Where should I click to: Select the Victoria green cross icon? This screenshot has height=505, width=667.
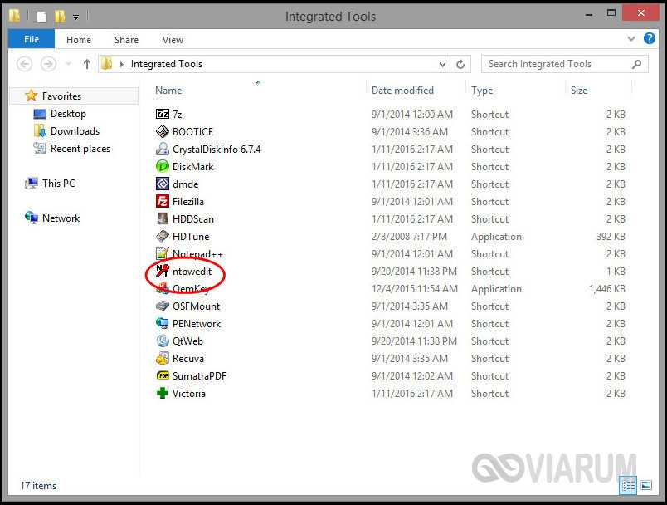point(163,394)
